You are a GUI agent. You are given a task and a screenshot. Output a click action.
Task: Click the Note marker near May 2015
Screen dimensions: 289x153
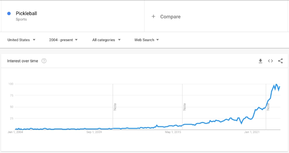tap(184, 107)
